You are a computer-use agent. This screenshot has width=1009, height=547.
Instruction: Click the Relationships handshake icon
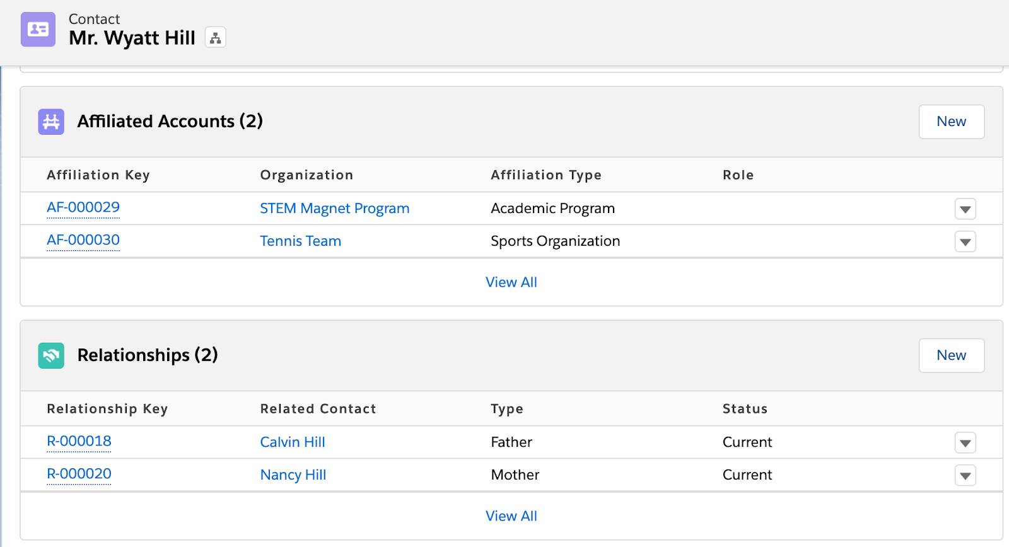51,355
